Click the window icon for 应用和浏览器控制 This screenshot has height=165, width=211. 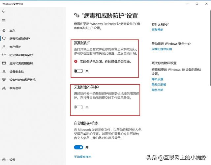coord(4,63)
